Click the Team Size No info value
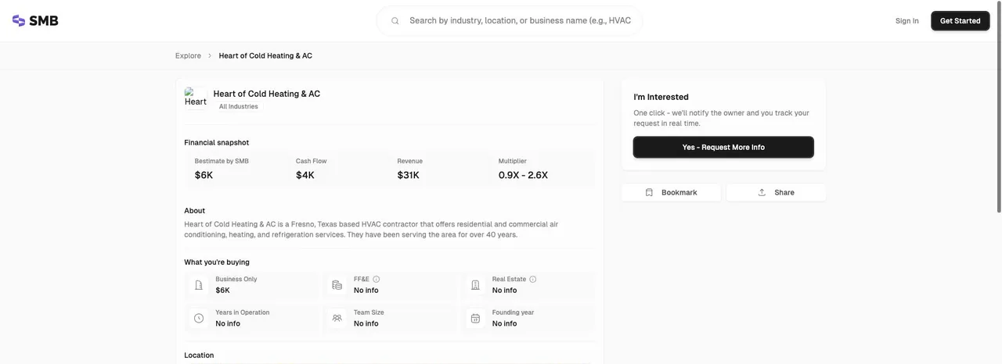 click(x=366, y=323)
